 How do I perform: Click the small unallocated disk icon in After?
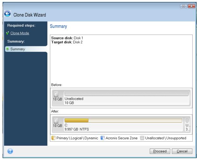coord(187,120)
